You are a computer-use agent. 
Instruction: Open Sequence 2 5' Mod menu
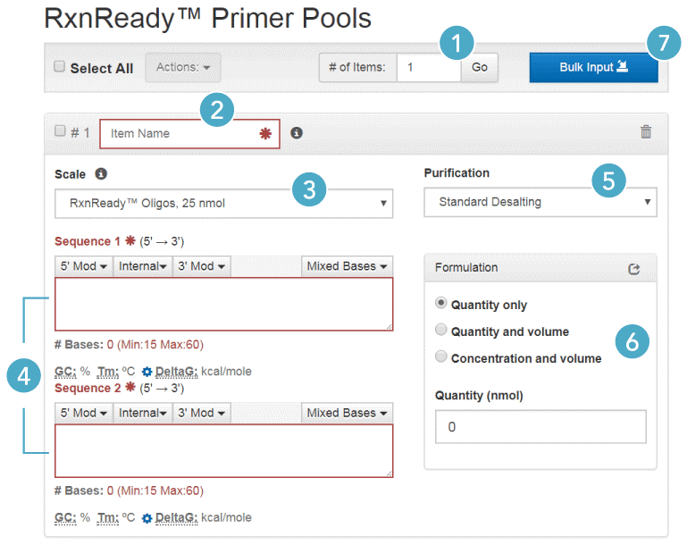coord(84,413)
